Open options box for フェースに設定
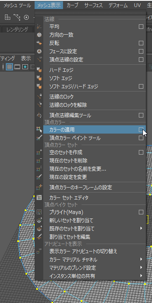The height and width of the screenshot is (303, 152). coord(141,52)
